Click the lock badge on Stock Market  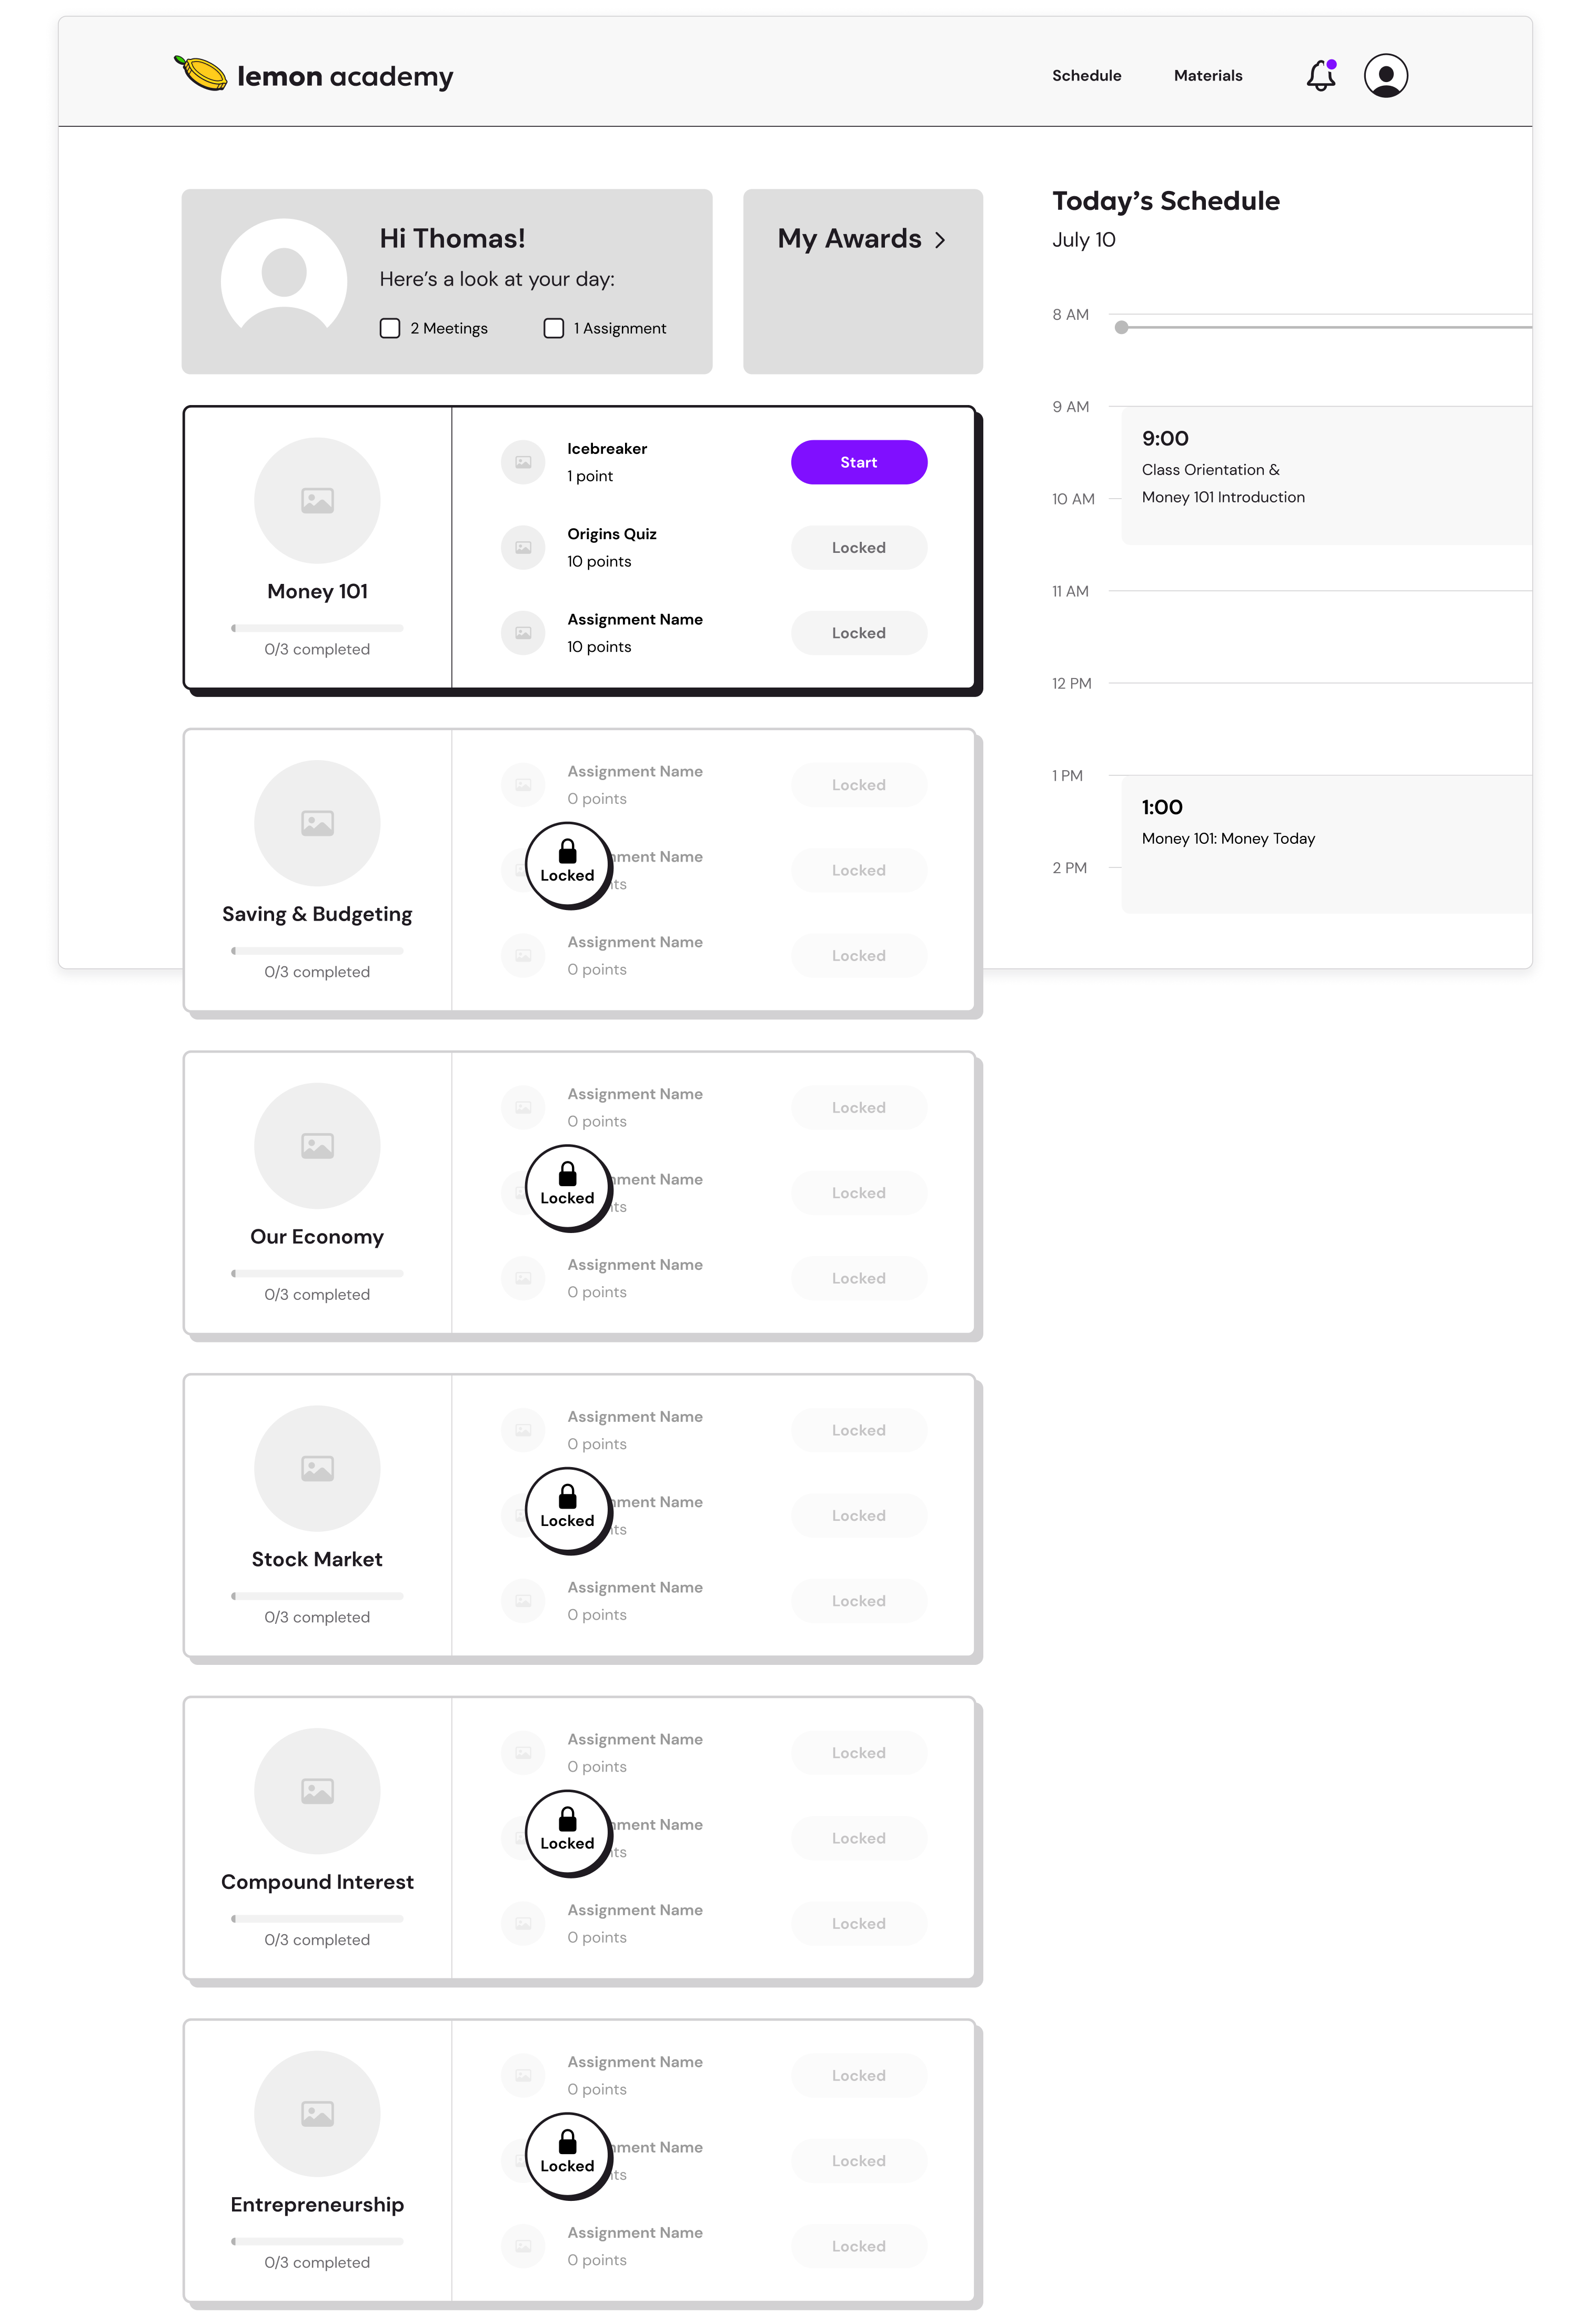[567, 1510]
